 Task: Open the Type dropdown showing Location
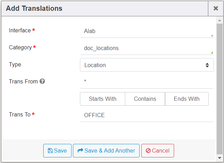tap(147, 65)
